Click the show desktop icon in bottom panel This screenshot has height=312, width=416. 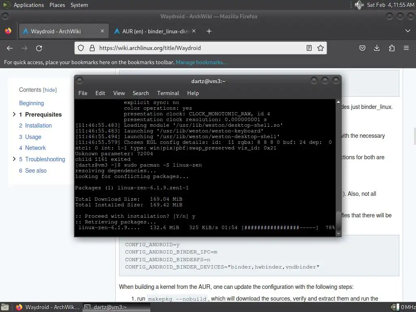[5, 307]
